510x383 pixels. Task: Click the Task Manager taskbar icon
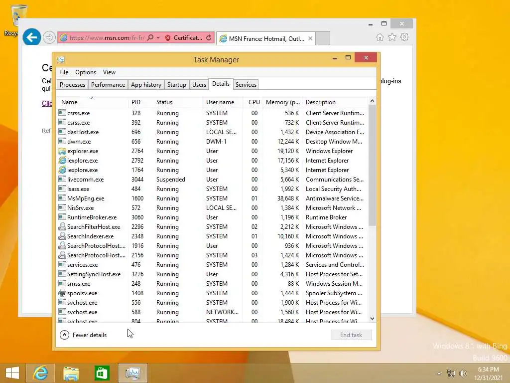point(132,373)
